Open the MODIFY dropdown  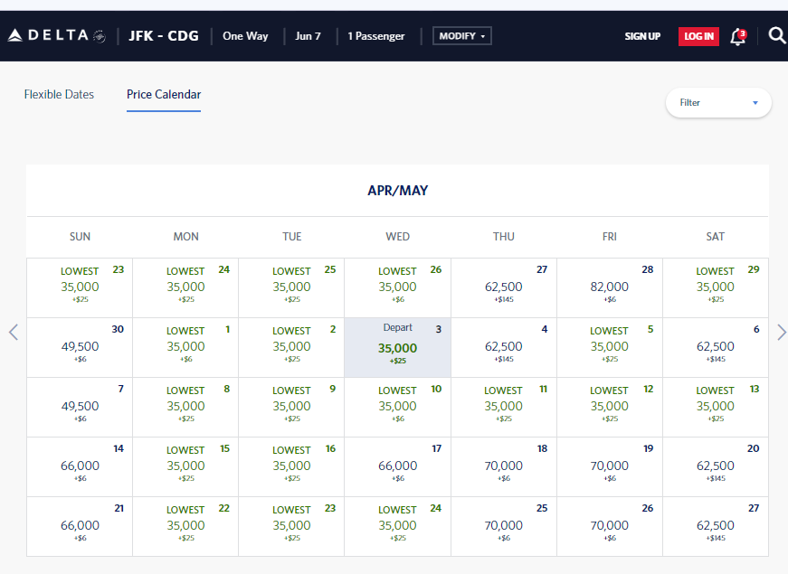pos(461,36)
